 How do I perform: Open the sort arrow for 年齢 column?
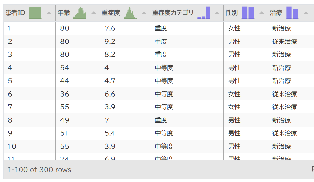[x=94, y=13]
